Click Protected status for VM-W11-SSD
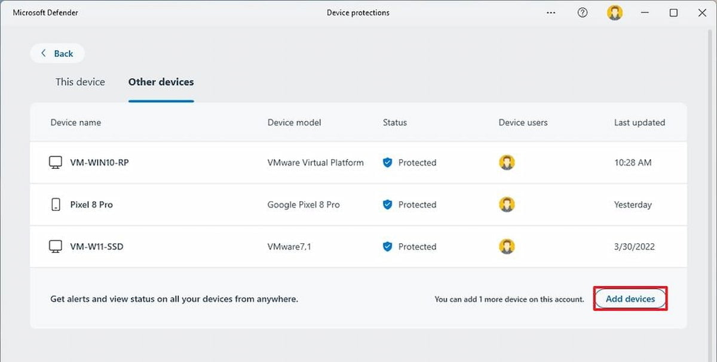The width and height of the screenshot is (717, 362). click(x=417, y=246)
